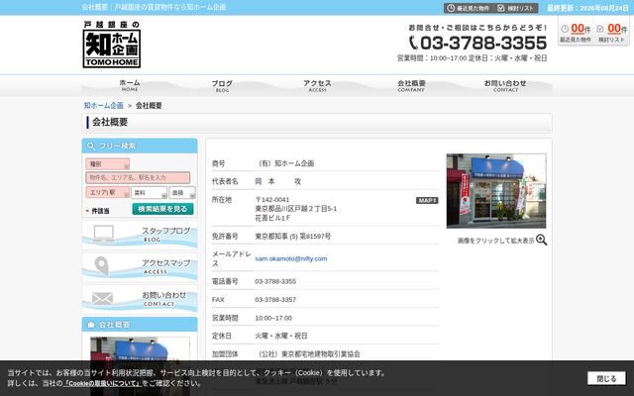
Task: Open the Cookieの取扱いについて link
Action: (x=102, y=383)
